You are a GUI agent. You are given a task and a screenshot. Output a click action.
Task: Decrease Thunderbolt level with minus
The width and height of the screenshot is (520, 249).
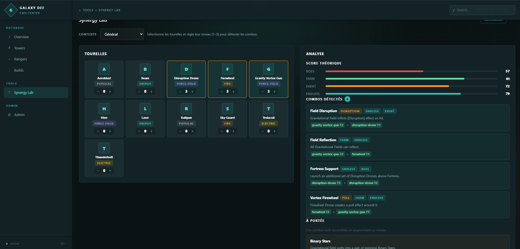tap(98, 171)
